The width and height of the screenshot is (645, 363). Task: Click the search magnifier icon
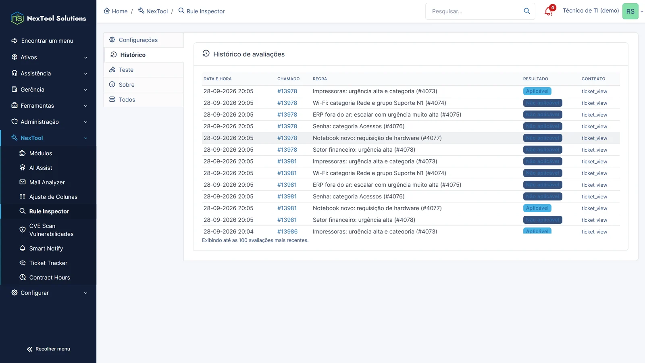(x=526, y=11)
